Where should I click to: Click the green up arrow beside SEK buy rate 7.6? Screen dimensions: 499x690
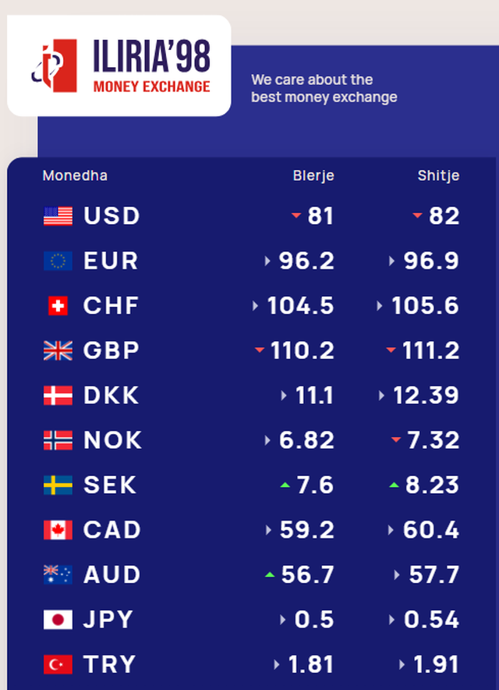click(x=285, y=485)
